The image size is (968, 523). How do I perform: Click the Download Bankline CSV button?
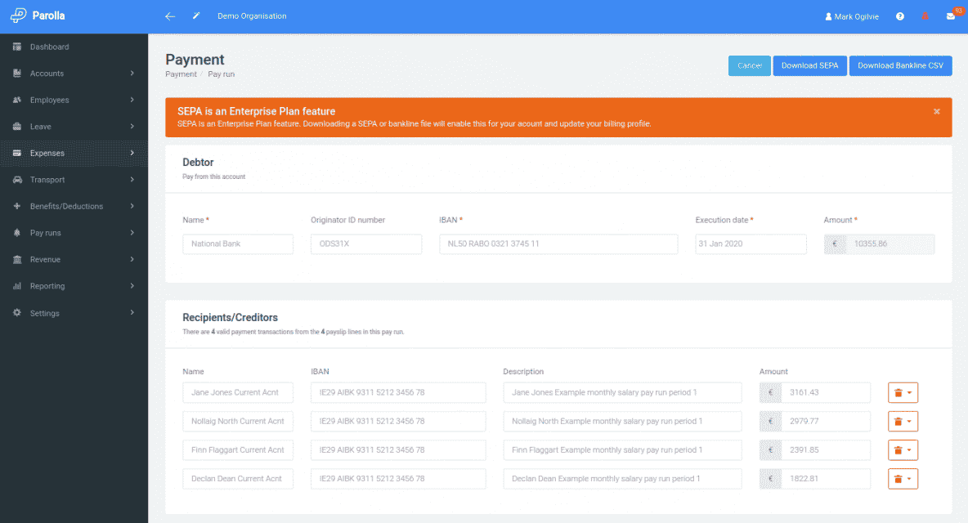coord(900,65)
